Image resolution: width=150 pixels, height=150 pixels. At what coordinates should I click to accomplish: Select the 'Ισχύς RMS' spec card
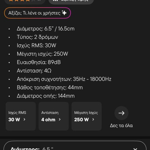coord(21,116)
